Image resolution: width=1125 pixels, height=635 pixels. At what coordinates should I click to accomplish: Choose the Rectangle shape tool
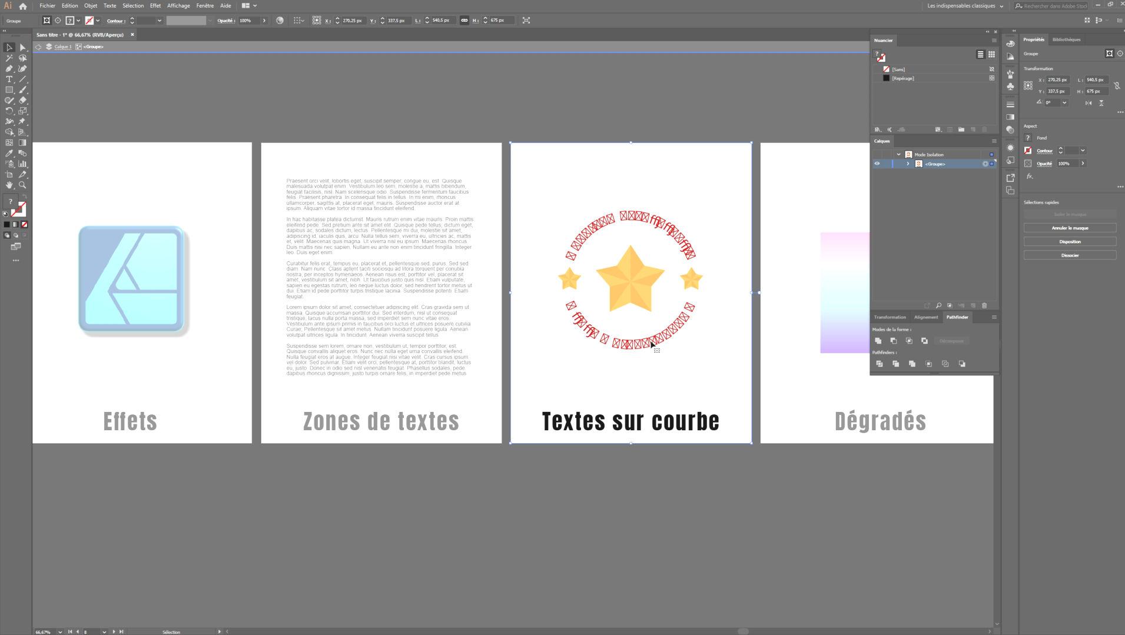point(9,90)
